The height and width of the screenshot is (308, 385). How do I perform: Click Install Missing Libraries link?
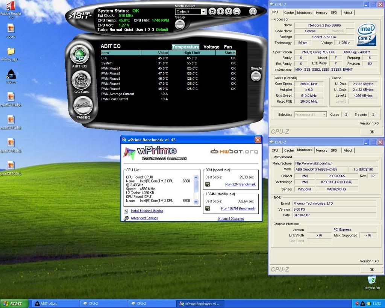[x=147, y=211]
